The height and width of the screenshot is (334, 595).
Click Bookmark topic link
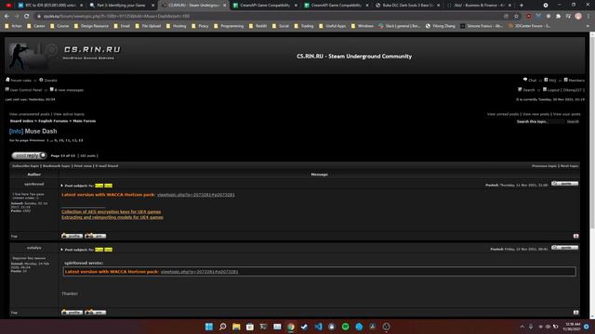tap(57, 166)
